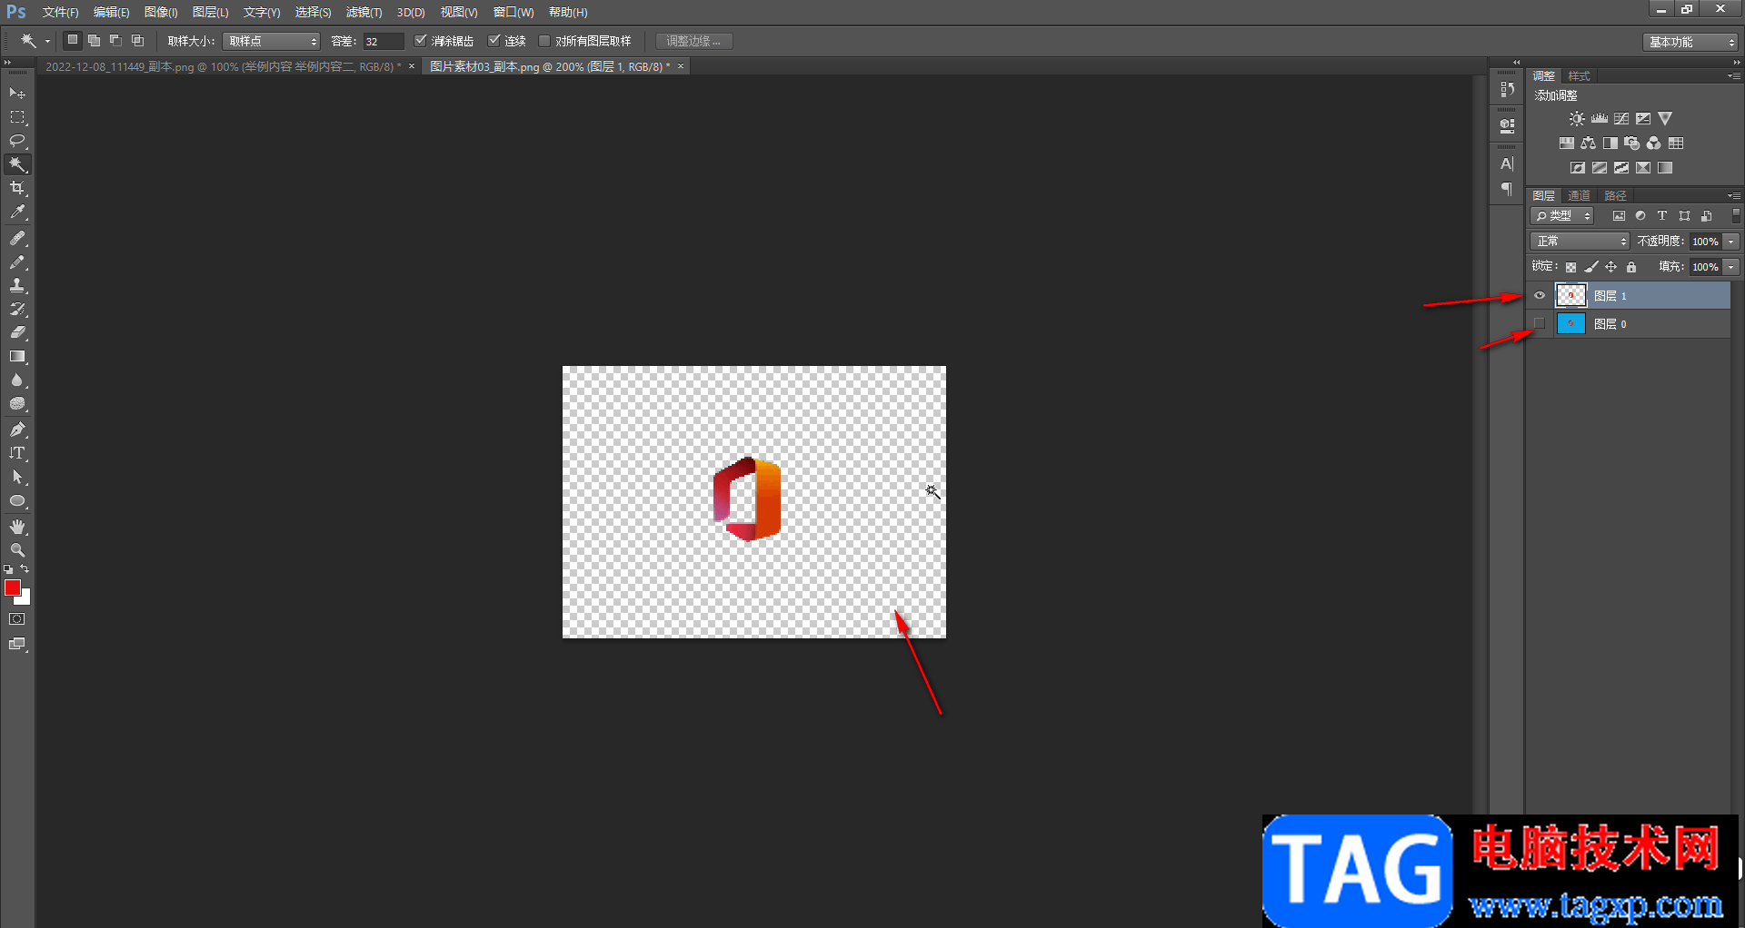1745x928 pixels.
Task: Add an Exposure adjustment
Action: 1643,119
